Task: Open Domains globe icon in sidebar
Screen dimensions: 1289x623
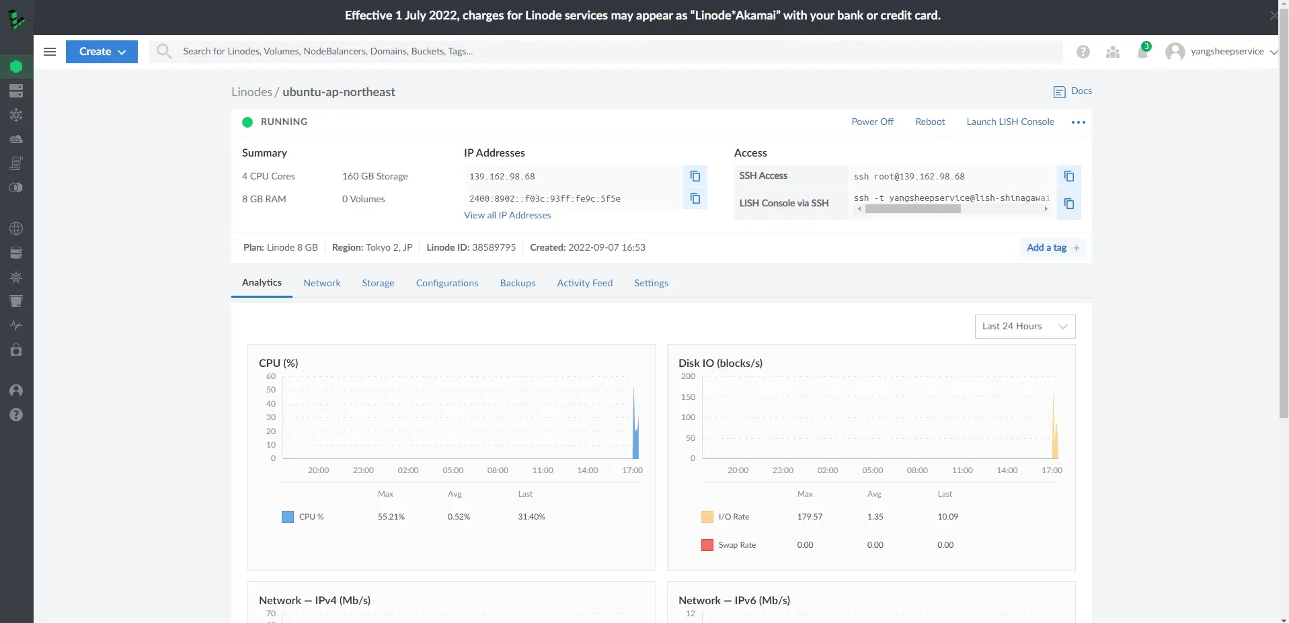Action: click(x=16, y=229)
